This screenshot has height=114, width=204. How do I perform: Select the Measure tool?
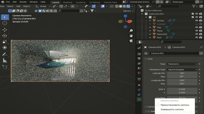pyautogui.click(x=5, y=60)
